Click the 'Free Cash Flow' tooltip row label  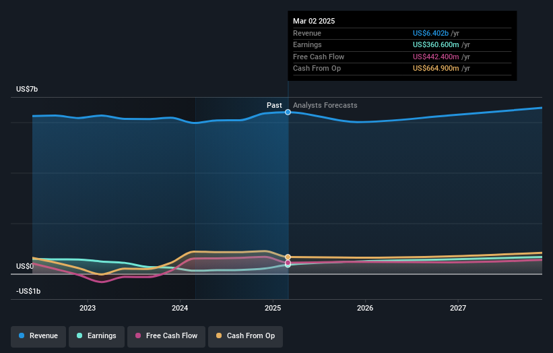(319, 57)
